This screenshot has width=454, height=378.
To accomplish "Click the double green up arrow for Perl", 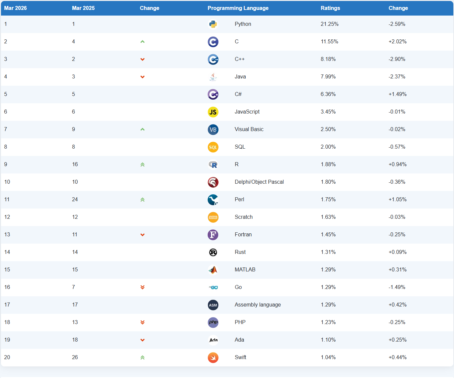I will [143, 200].
